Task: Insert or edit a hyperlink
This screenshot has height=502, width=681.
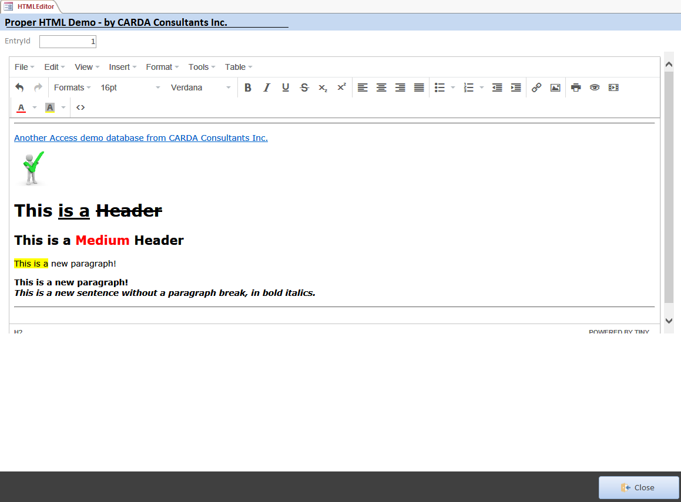Action: coord(536,87)
